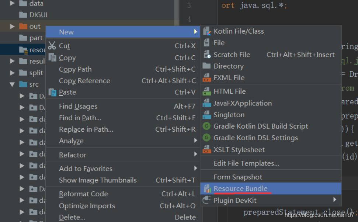The height and width of the screenshot is (222, 358).
Task: Select Show Image Thumbnails entry
Action: [x=123, y=180]
